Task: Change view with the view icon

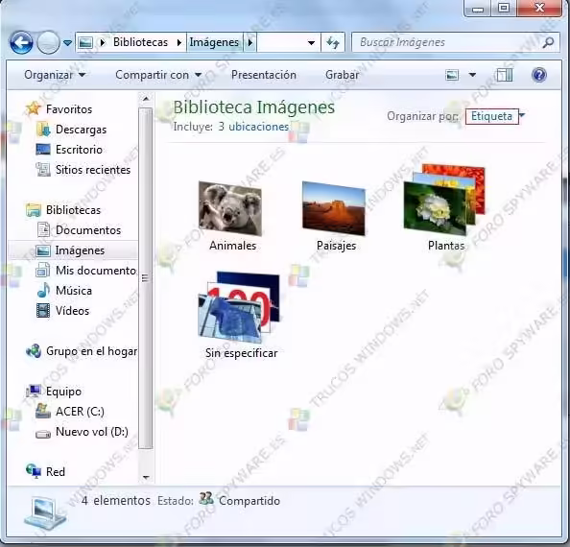Action: [452, 75]
